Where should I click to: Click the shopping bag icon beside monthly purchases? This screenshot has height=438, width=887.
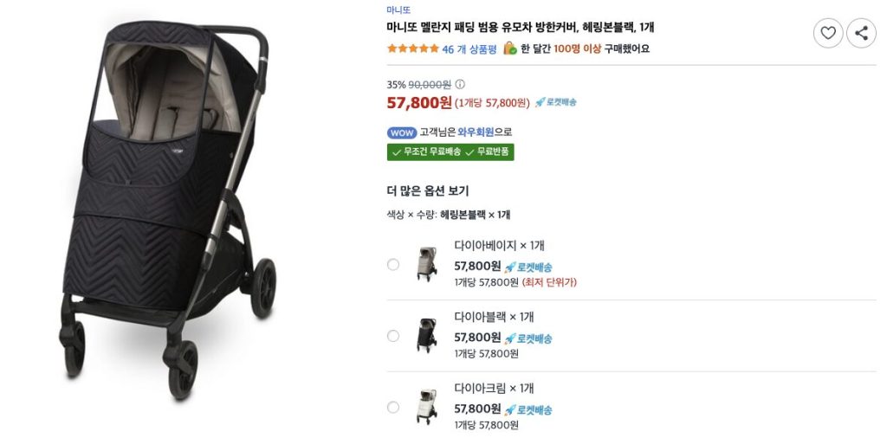[510, 48]
